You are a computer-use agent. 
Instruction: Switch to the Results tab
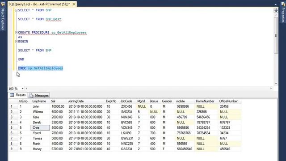tap(18, 95)
